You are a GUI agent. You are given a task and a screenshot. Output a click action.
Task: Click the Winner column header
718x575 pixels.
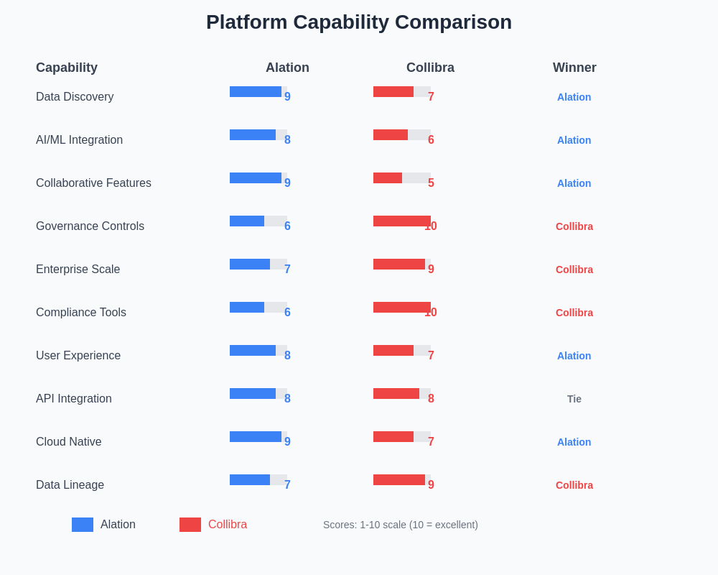[x=574, y=68]
